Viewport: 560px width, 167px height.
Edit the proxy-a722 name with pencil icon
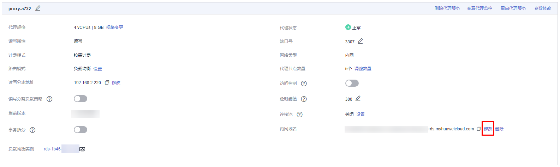tap(38, 8)
